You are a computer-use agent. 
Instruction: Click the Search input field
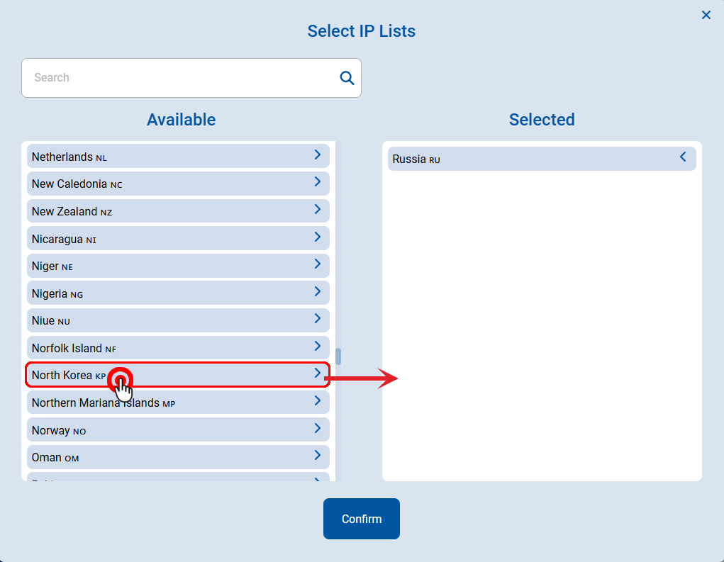click(181, 78)
